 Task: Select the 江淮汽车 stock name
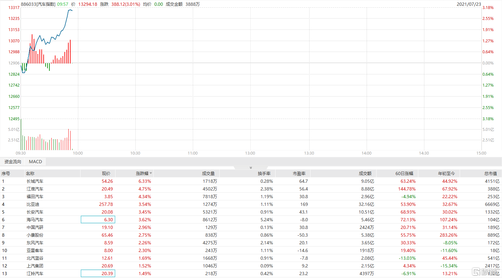coord(35,189)
